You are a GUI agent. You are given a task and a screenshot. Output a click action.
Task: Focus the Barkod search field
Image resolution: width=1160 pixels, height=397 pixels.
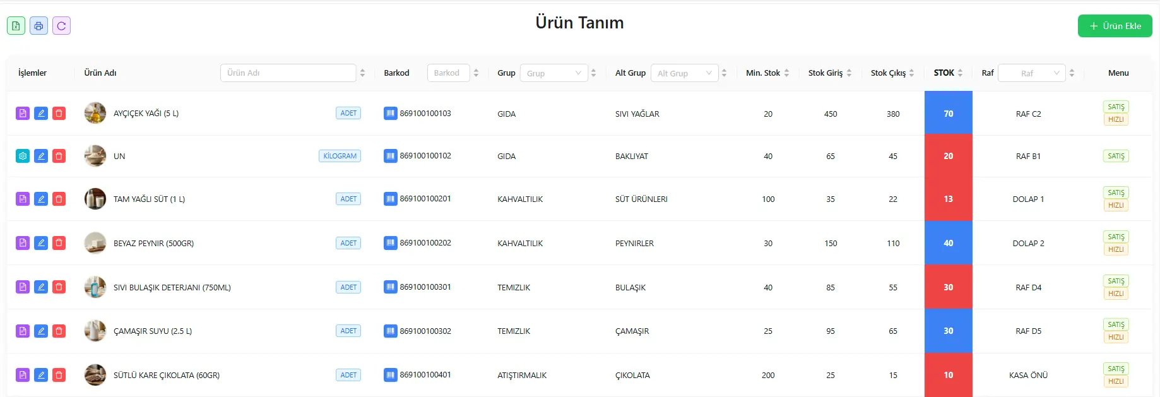click(448, 73)
